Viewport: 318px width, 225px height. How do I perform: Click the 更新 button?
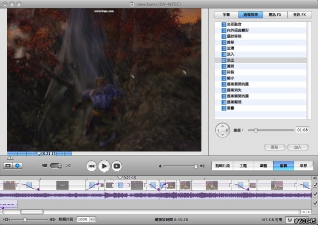point(275,147)
